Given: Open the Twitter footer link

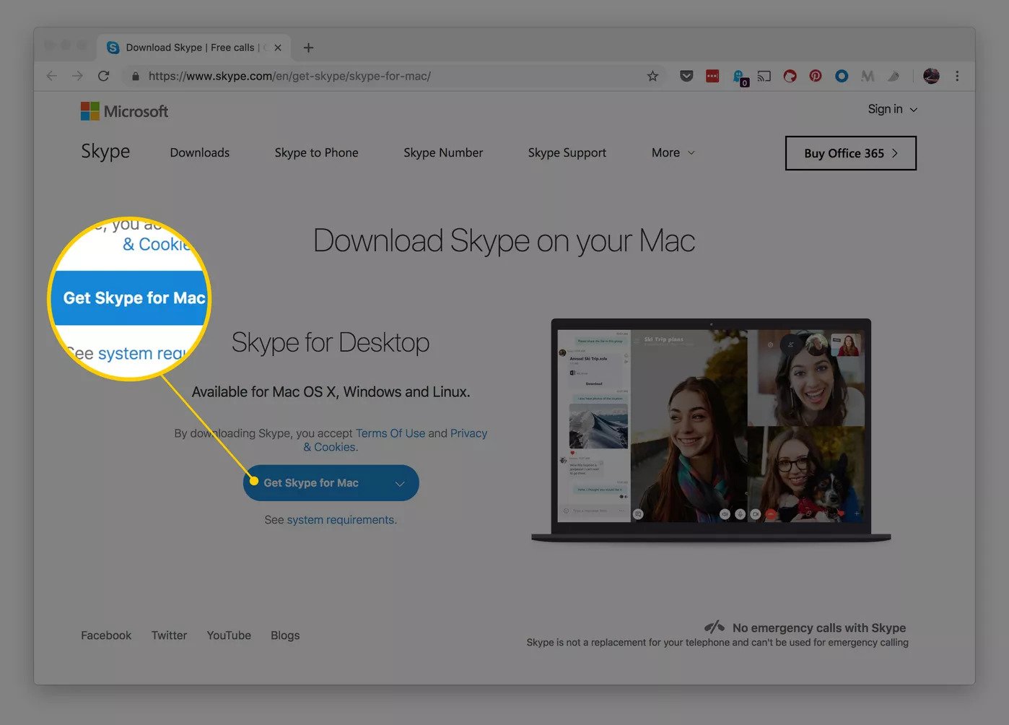Looking at the screenshot, I should 169,635.
